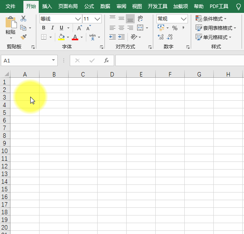Click the borders icon

(x=44, y=37)
